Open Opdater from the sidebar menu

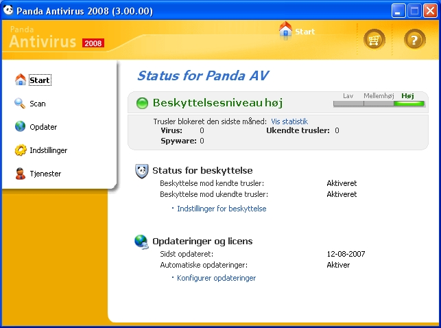[x=43, y=127]
